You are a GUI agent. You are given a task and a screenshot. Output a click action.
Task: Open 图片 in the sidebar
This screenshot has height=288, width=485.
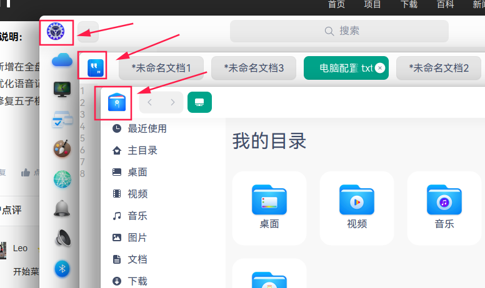click(129, 238)
